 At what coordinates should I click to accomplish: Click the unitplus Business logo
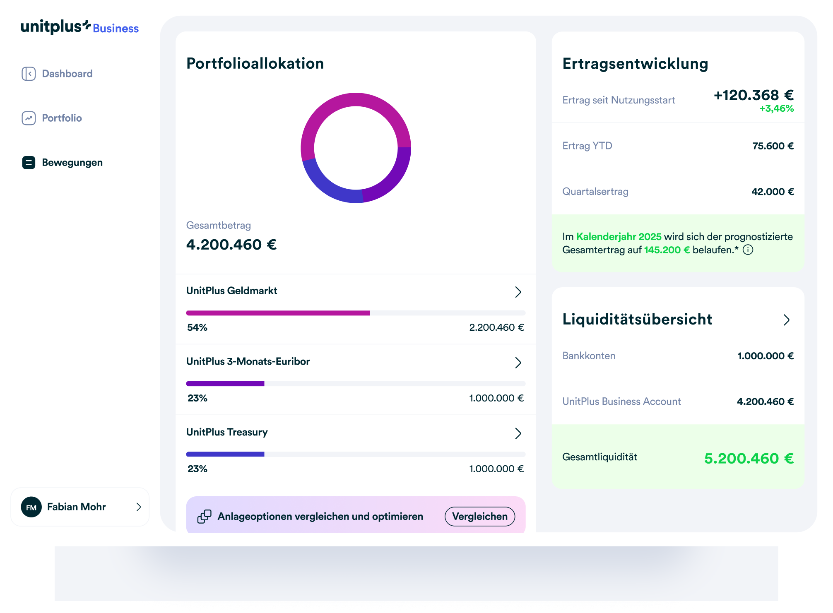click(79, 27)
